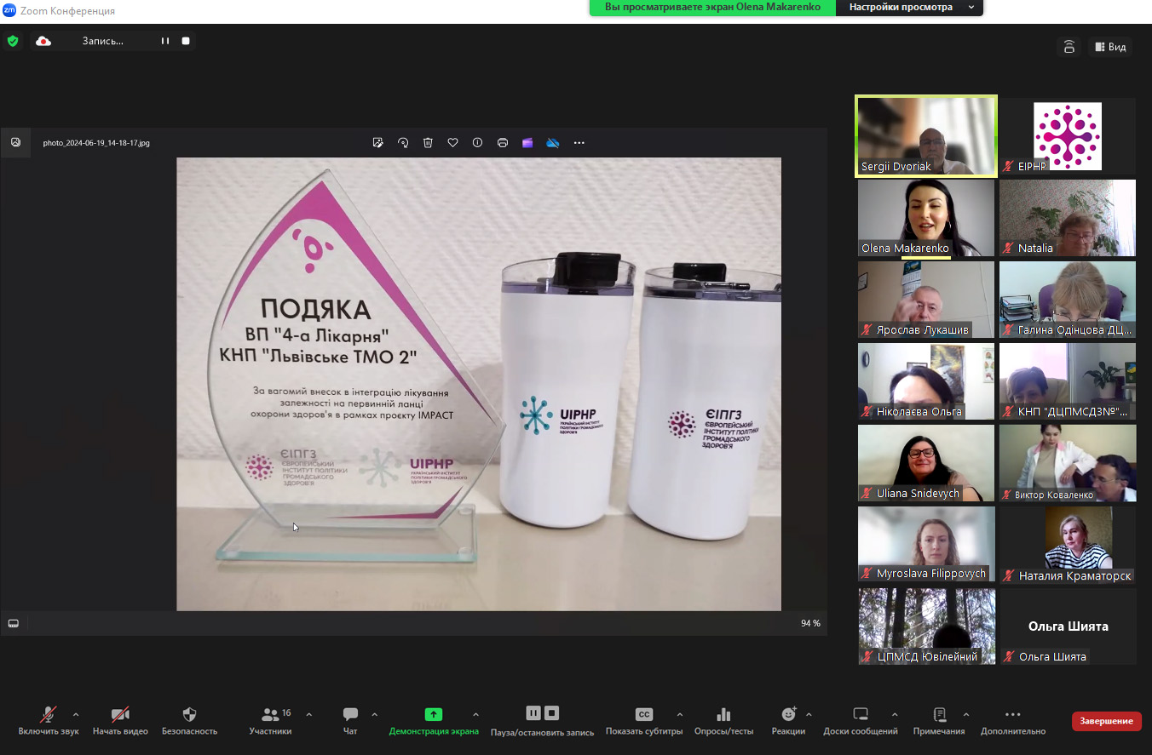Stop the recording in the bottom toolbar
The image size is (1152, 755).
tap(552, 713)
